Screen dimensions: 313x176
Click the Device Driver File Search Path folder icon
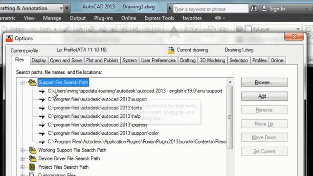[32, 158]
